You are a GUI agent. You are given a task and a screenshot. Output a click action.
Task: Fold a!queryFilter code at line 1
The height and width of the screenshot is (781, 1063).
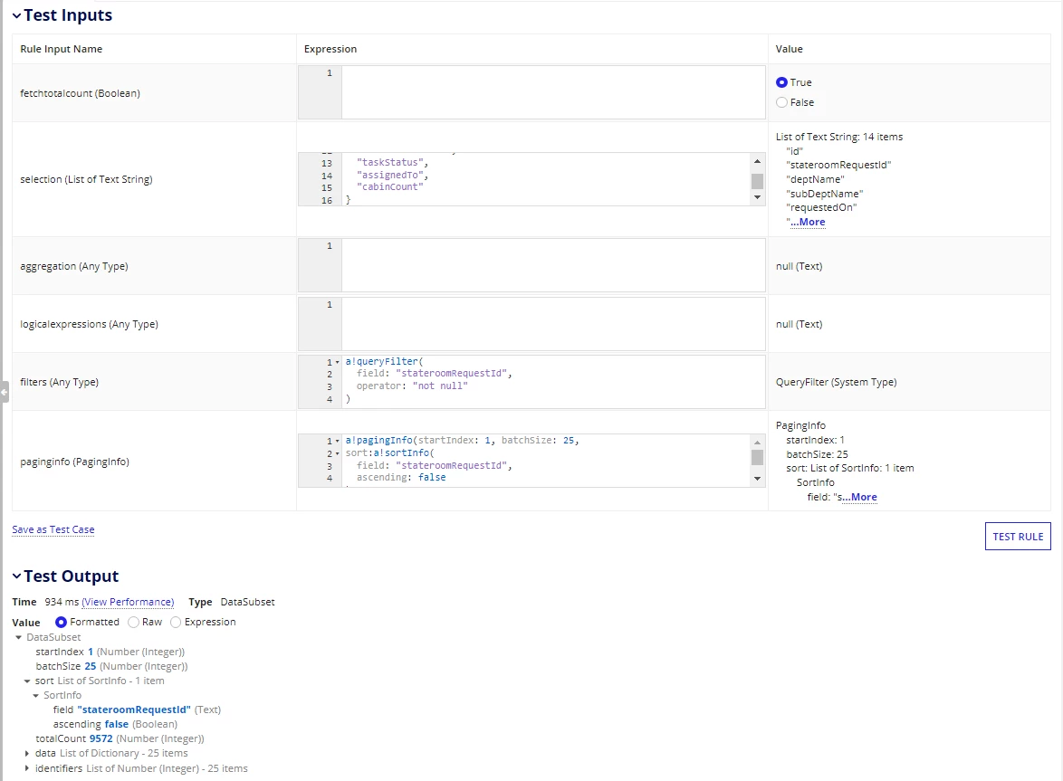[x=338, y=362]
